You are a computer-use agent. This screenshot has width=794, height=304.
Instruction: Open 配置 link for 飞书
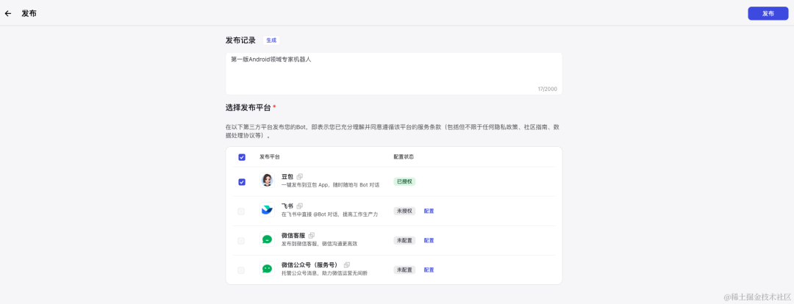(x=429, y=211)
